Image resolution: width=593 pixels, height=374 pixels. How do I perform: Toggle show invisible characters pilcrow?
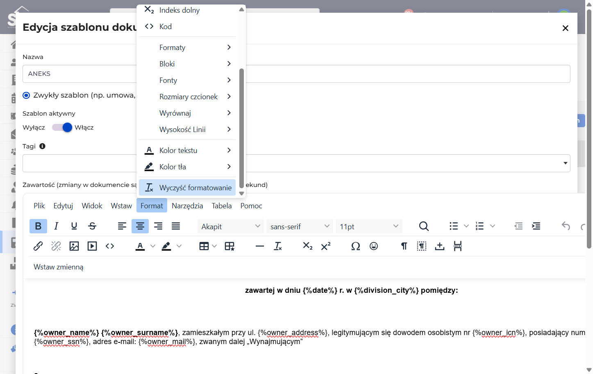coord(404,246)
